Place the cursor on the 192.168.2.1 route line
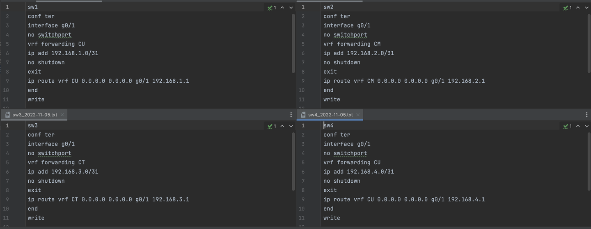The image size is (591, 229). coord(404,81)
